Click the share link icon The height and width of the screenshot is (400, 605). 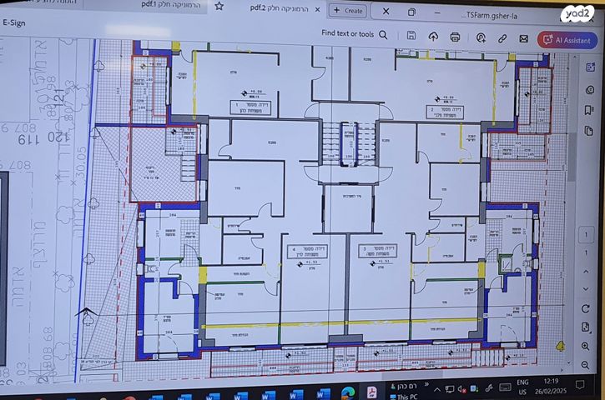pyautogui.click(x=503, y=37)
